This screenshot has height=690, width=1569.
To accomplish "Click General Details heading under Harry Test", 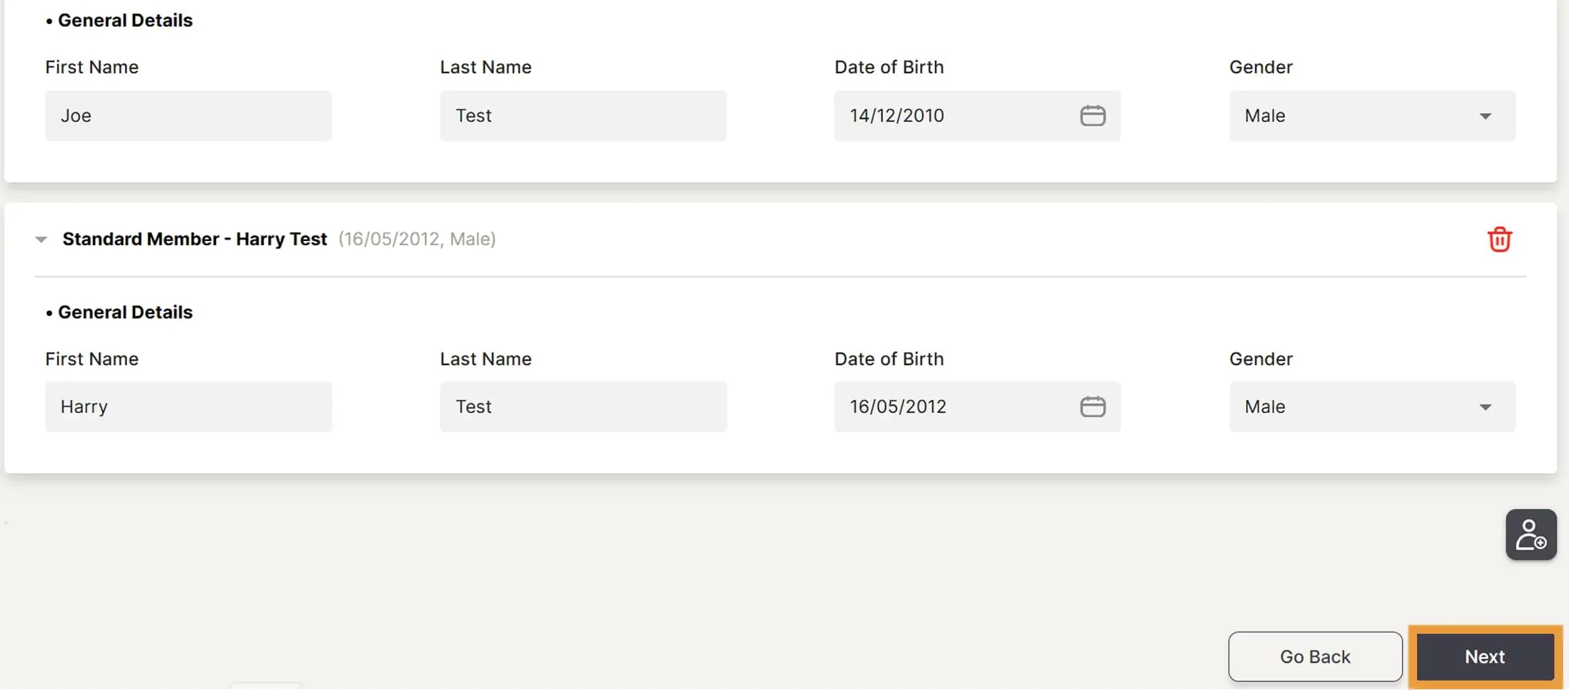I will point(125,313).
